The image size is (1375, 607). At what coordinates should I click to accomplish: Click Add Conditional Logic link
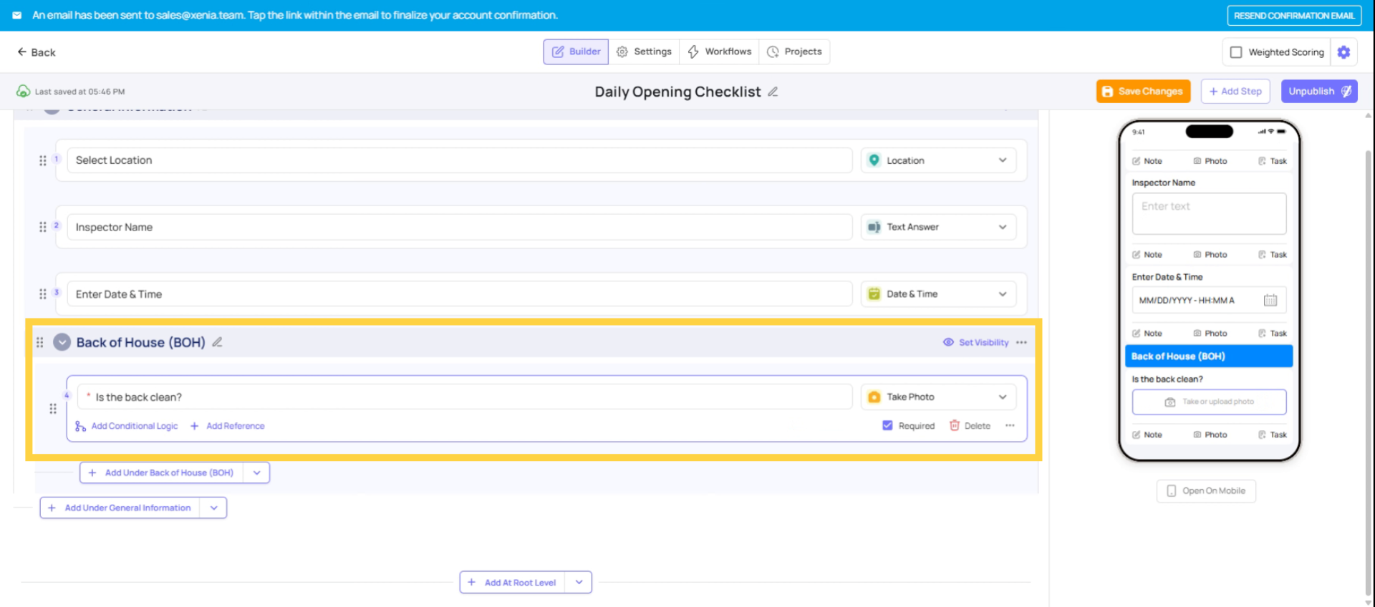pos(134,426)
